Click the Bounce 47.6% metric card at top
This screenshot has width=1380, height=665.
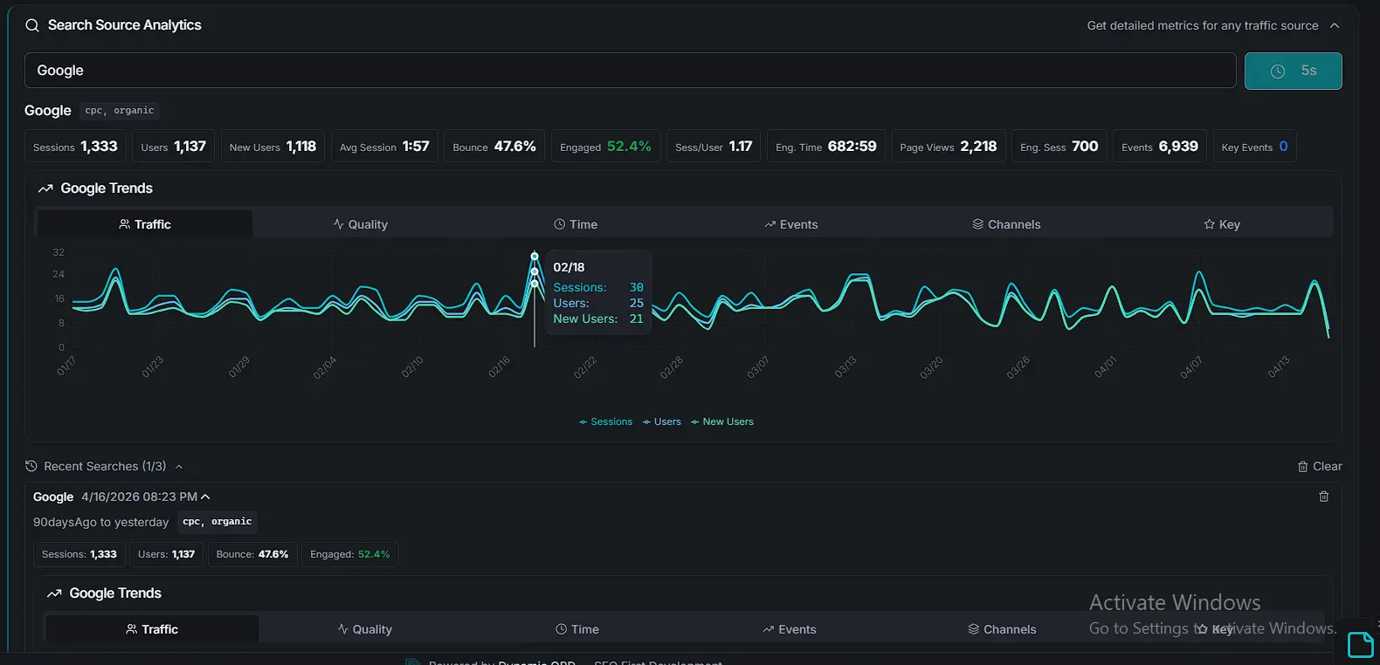pyautogui.click(x=494, y=146)
